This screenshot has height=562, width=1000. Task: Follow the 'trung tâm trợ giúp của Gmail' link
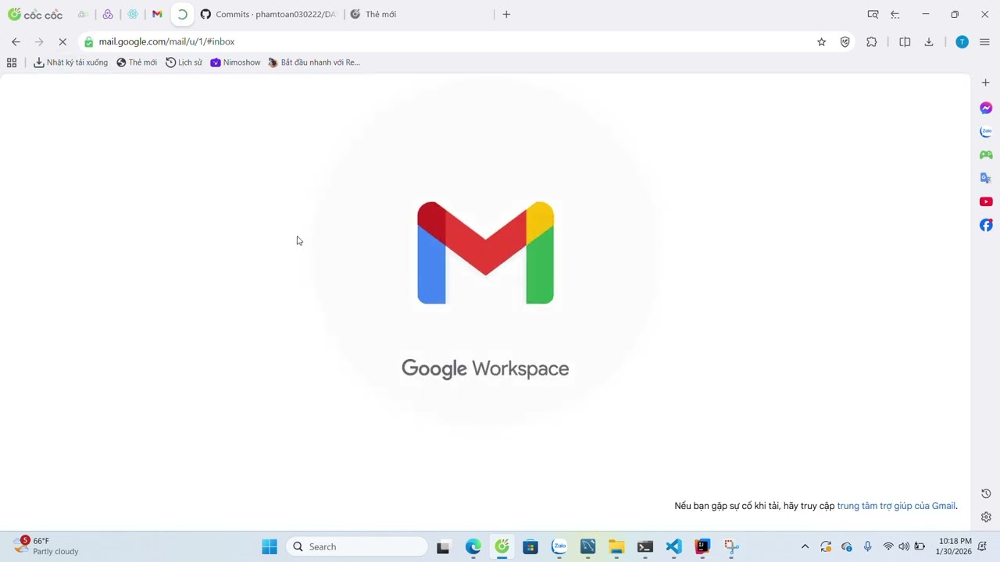point(896,506)
